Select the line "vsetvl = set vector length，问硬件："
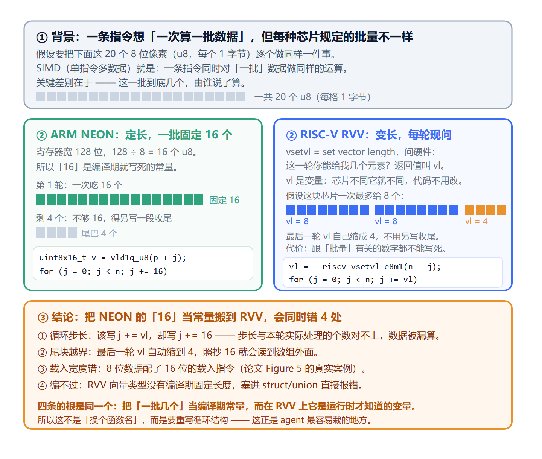The height and width of the screenshot is (459, 542). pos(361,152)
